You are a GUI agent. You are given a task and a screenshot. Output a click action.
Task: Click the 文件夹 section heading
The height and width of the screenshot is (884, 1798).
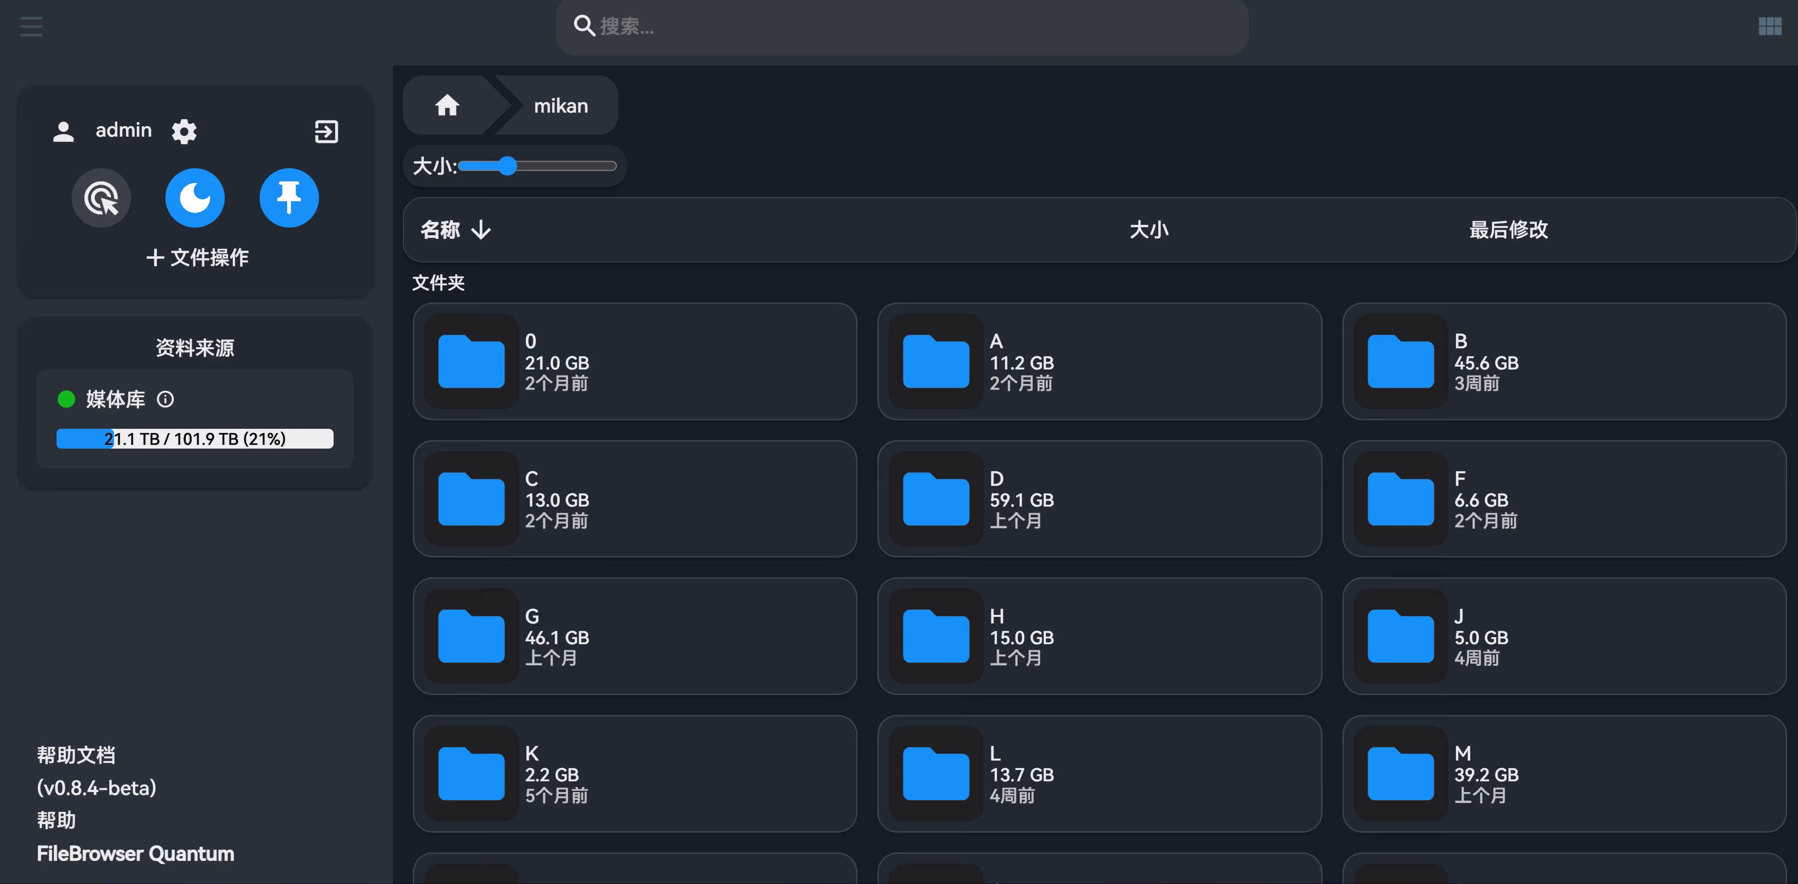(x=438, y=282)
